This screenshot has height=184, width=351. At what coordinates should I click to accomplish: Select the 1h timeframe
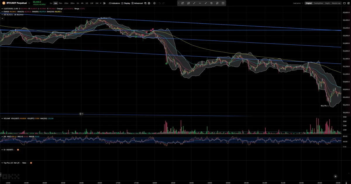pos(78,3)
